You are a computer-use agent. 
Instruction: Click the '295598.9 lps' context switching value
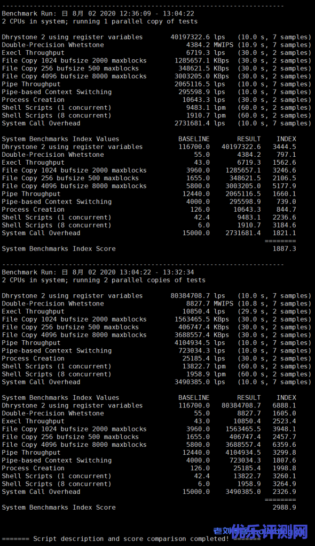pos(202,92)
